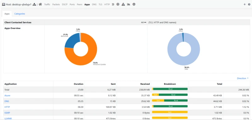The image size is (252, 120).
Task: Switch to the Traffic page
Action: pyautogui.click(x=47, y=4)
